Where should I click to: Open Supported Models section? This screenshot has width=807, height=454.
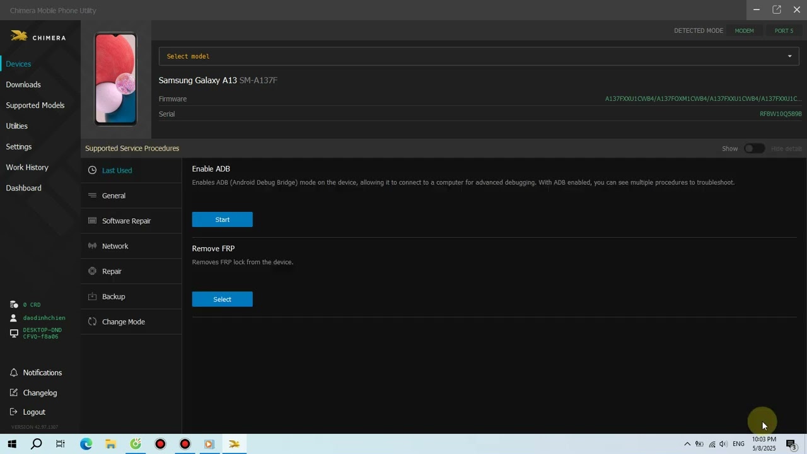tap(35, 105)
